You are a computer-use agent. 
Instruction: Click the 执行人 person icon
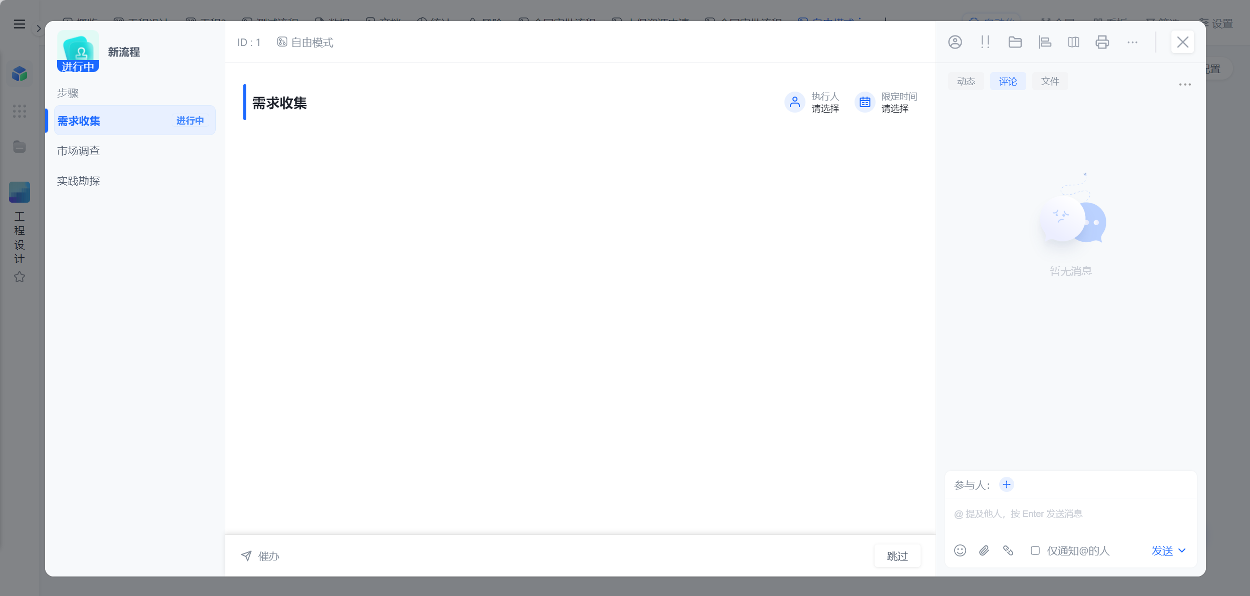[794, 102]
